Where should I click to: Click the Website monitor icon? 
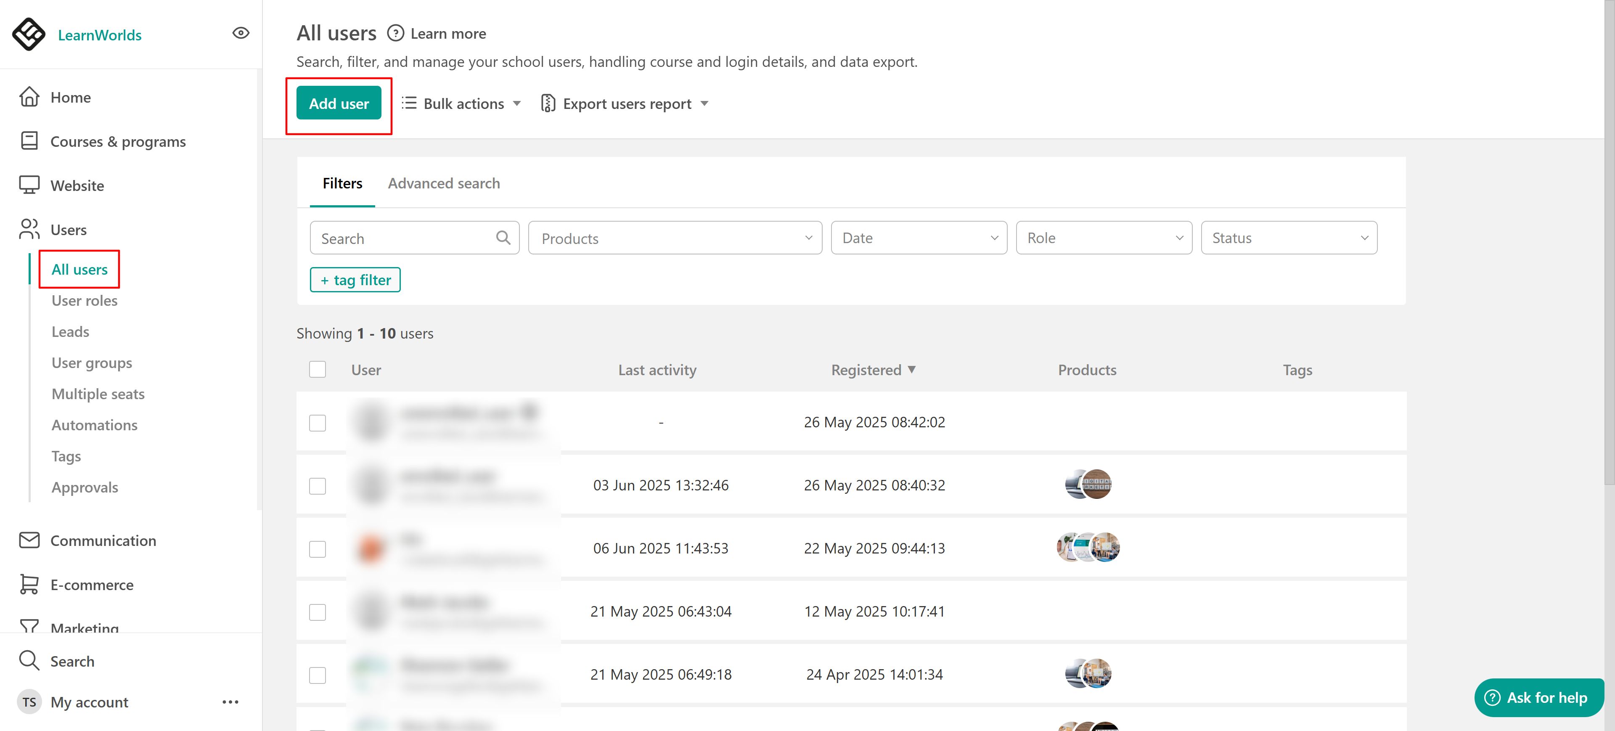(x=29, y=185)
